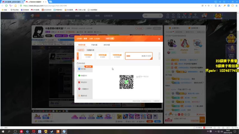Open the category dropdown in Douyu header
Viewport: 239px width, 134px height.
68,16
